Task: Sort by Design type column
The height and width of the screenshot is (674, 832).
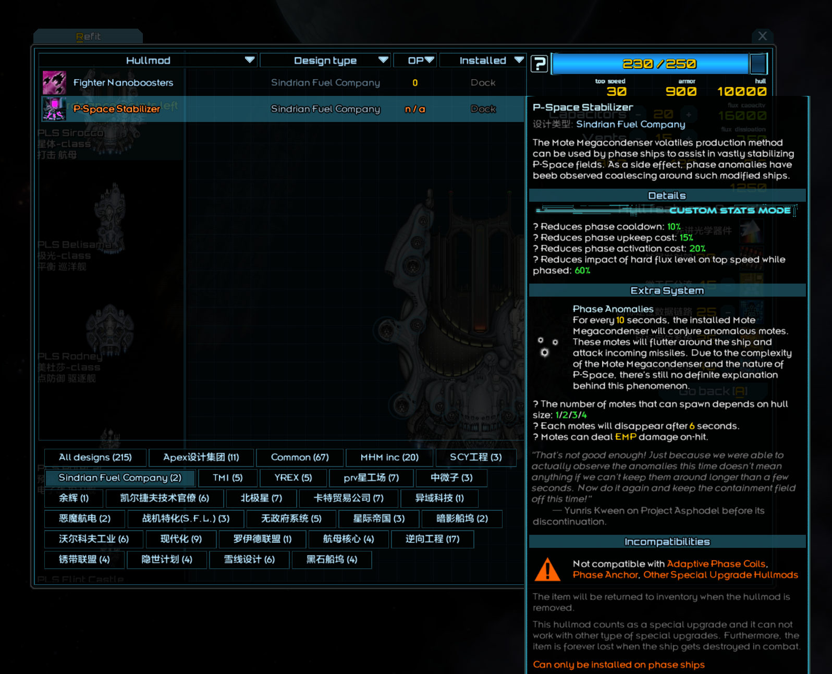Action: [325, 60]
